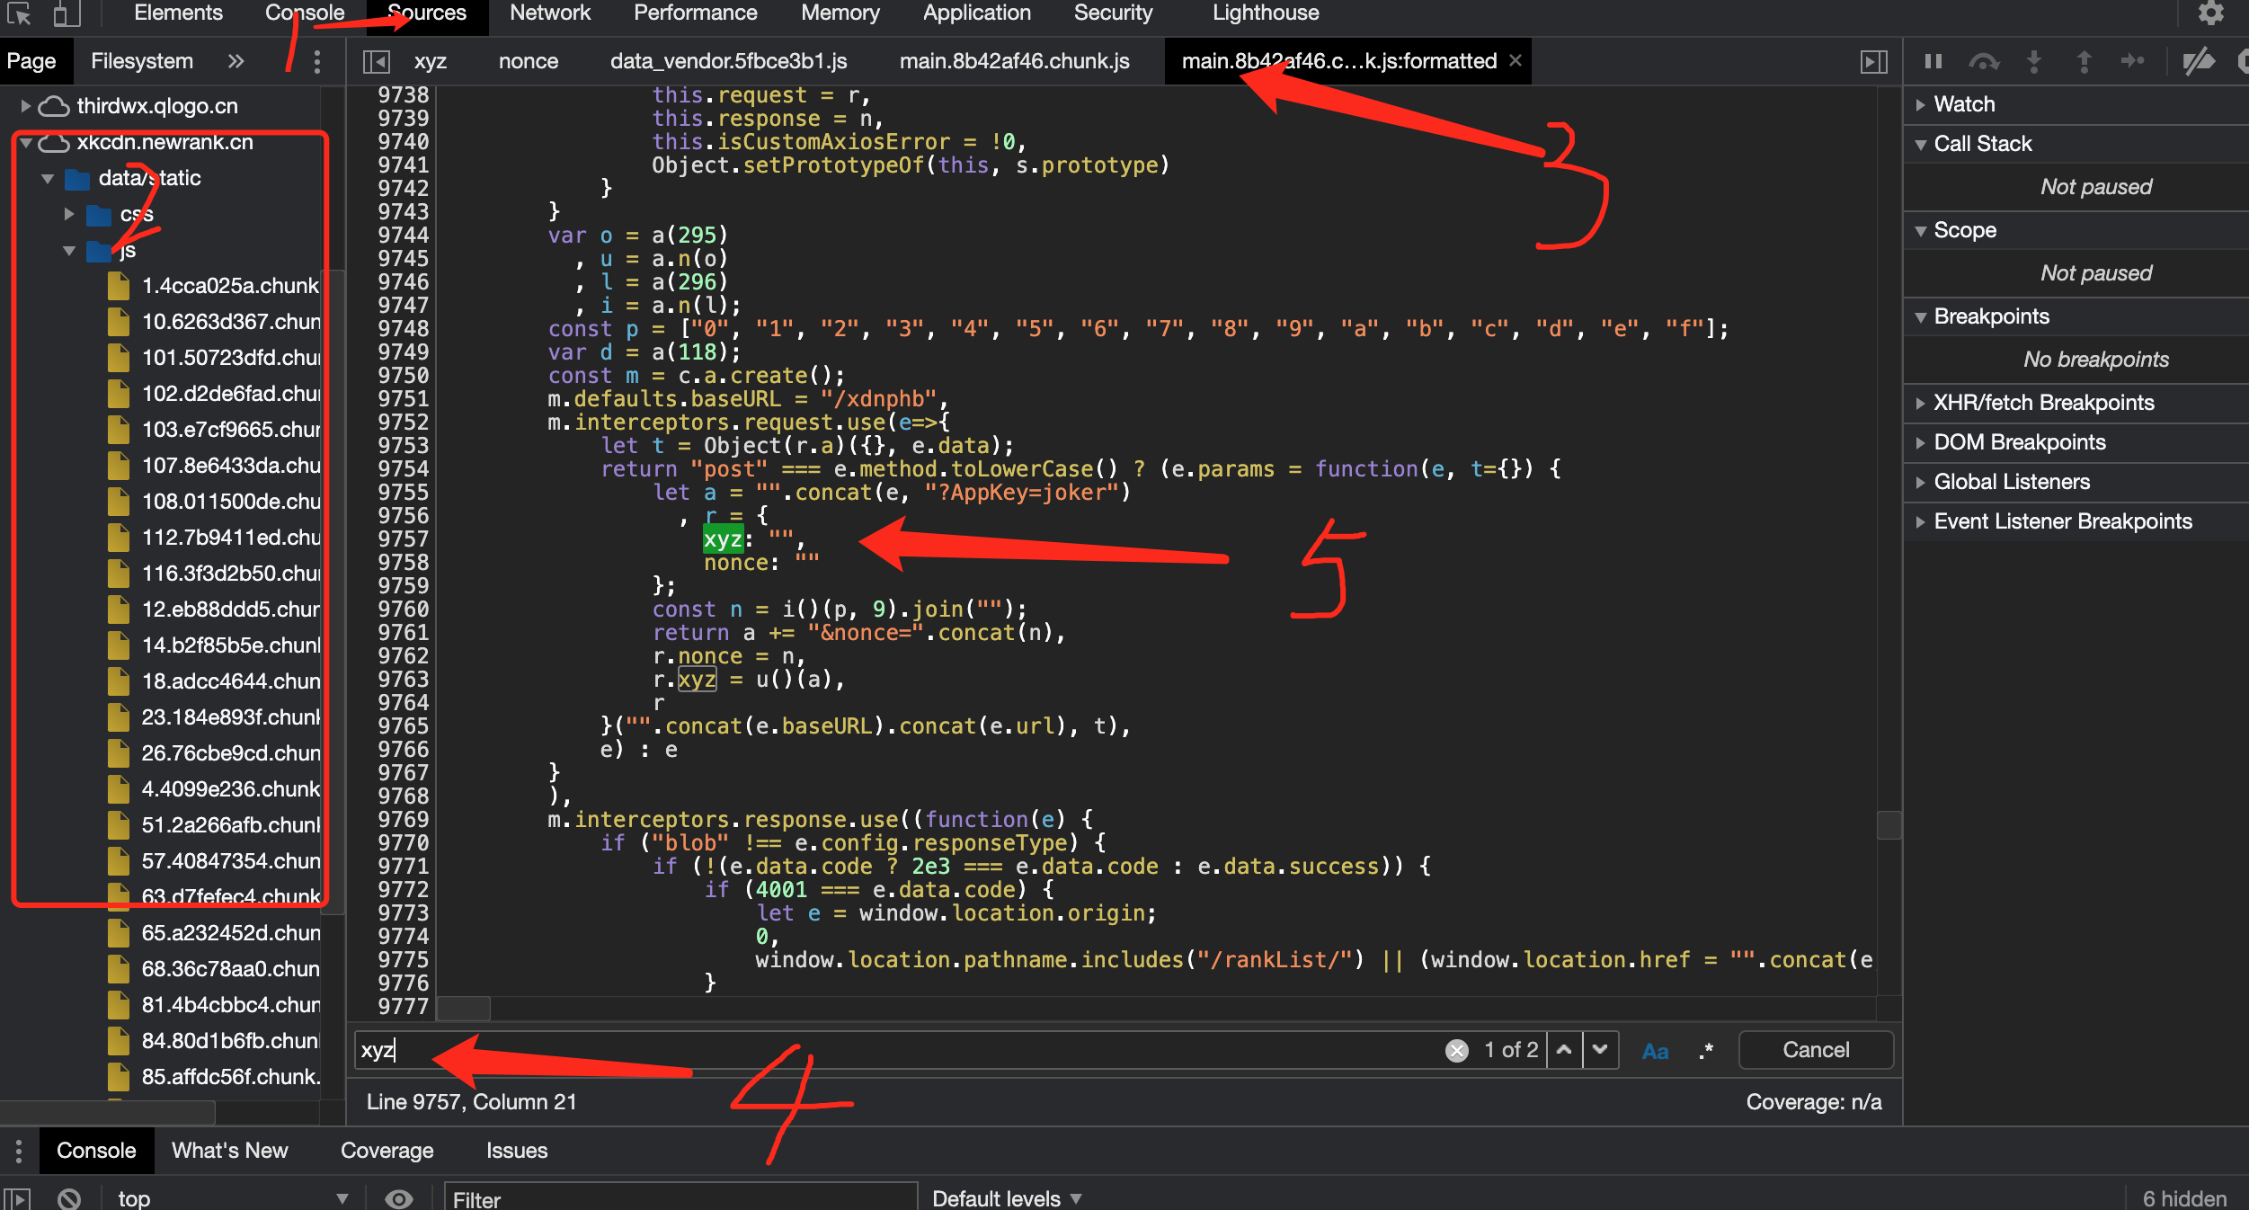Open What's New drawer tab
The width and height of the screenshot is (2249, 1210).
[230, 1151]
